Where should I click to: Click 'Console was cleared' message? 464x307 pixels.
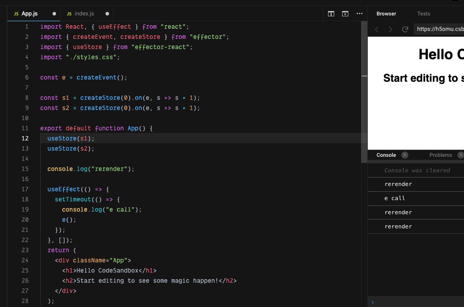pyautogui.click(x=417, y=170)
